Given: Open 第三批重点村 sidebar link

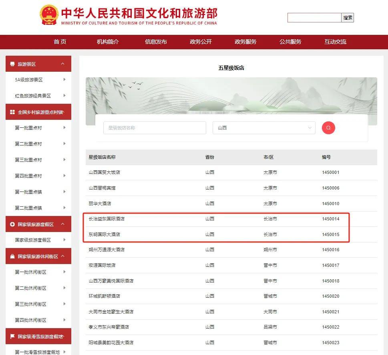Looking at the screenshot, I should (28, 160).
